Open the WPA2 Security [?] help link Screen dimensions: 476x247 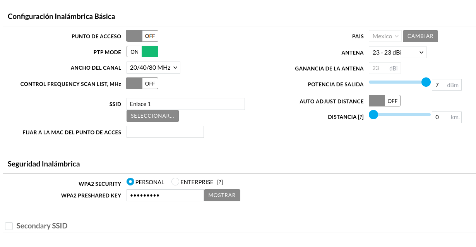coord(220,182)
